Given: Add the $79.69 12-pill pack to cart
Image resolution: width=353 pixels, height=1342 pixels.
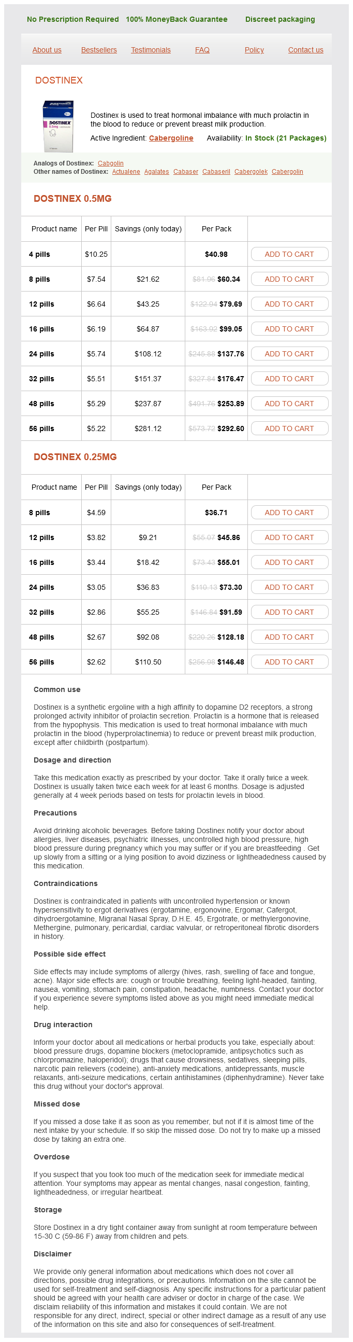Looking at the screenshot, I should tap(289, 304).
